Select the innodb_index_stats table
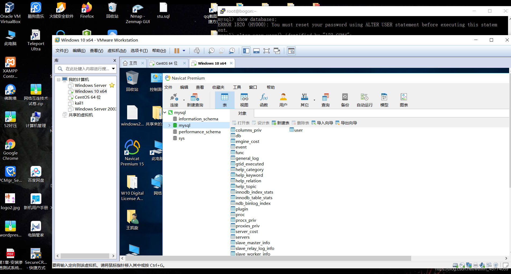 [x=252, y=192]
